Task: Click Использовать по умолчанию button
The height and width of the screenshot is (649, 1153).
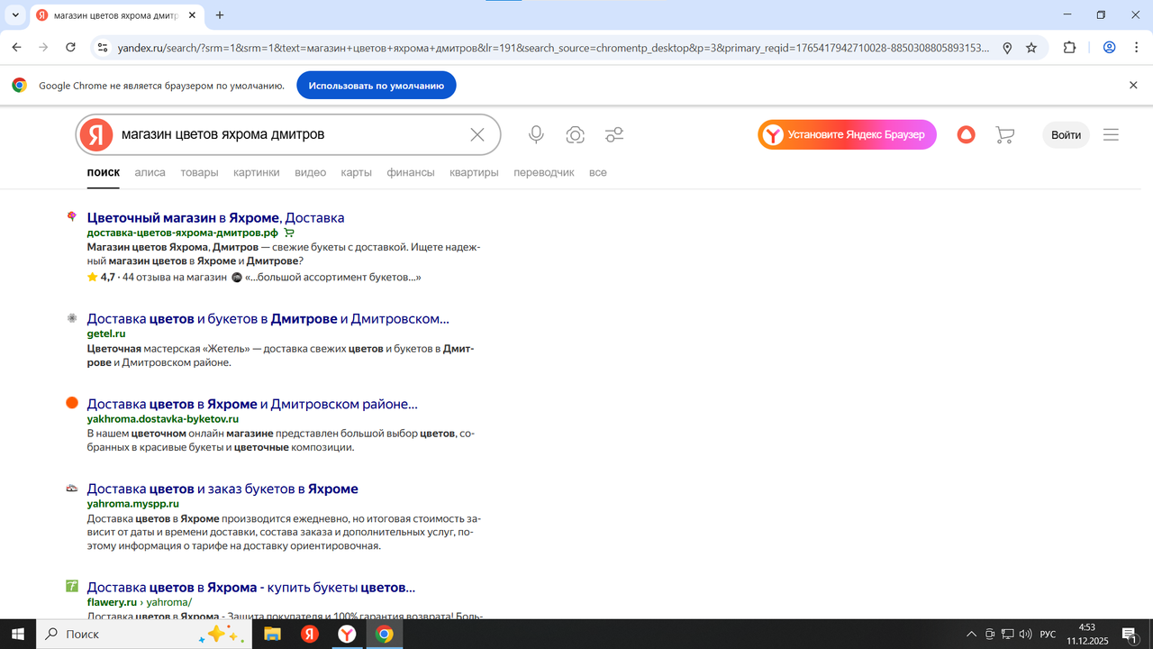Action: [377, 86]
